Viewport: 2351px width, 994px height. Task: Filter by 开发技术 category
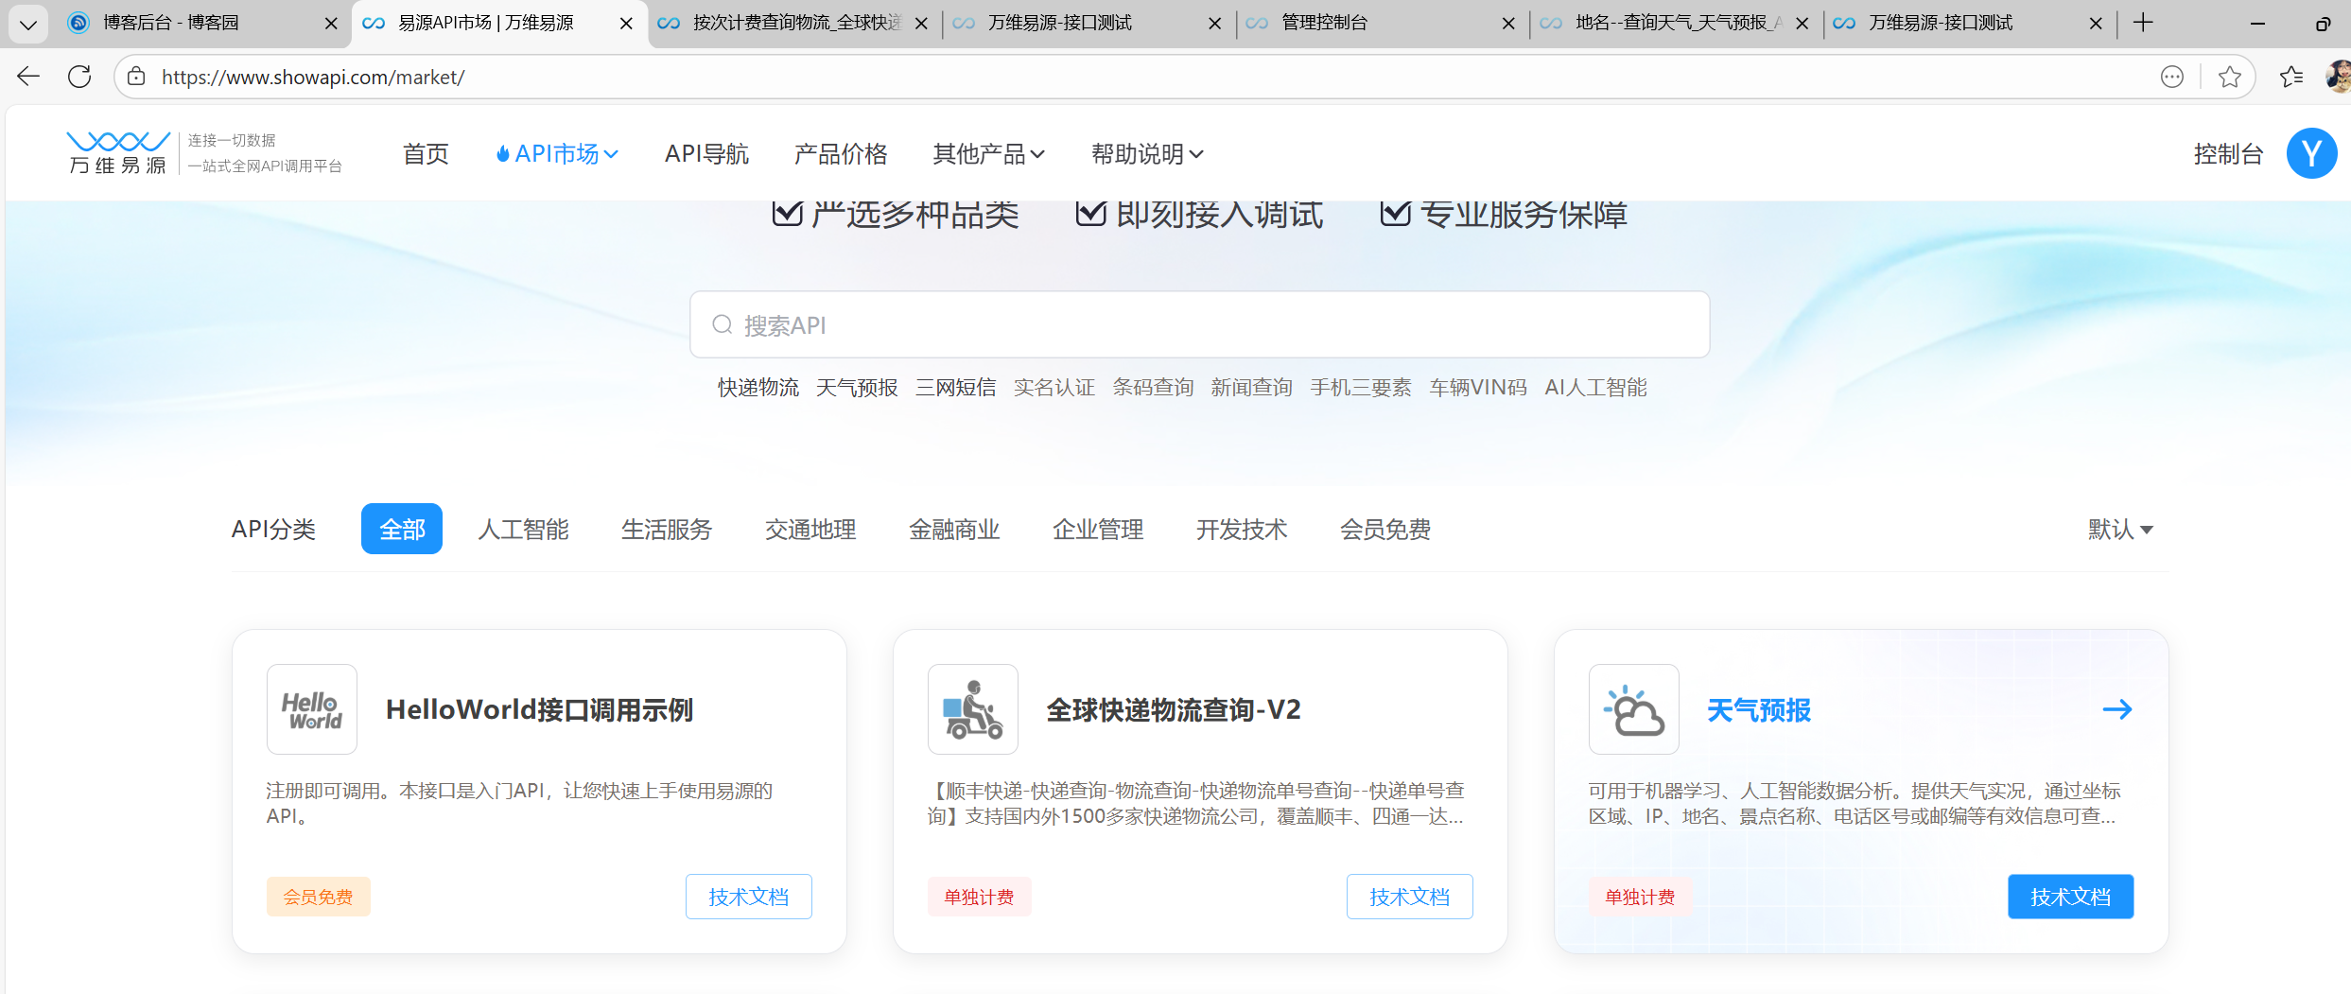(x=1242, y=529)
